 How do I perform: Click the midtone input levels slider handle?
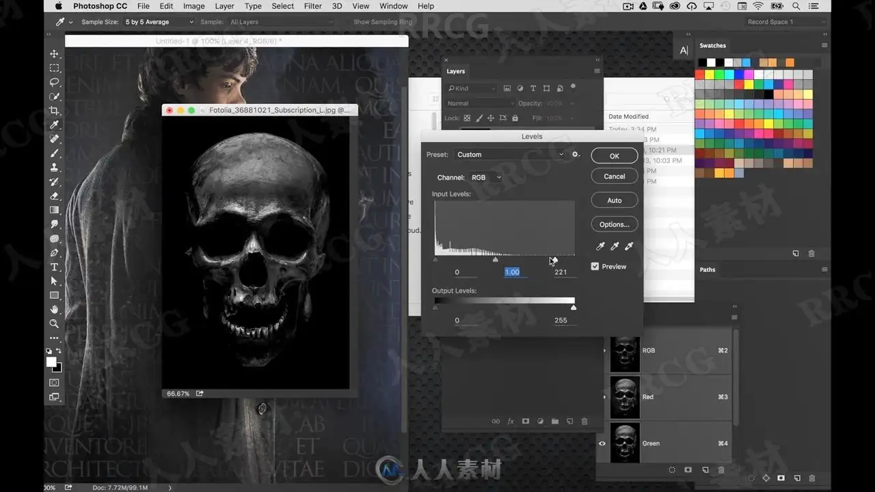(496, 260)
